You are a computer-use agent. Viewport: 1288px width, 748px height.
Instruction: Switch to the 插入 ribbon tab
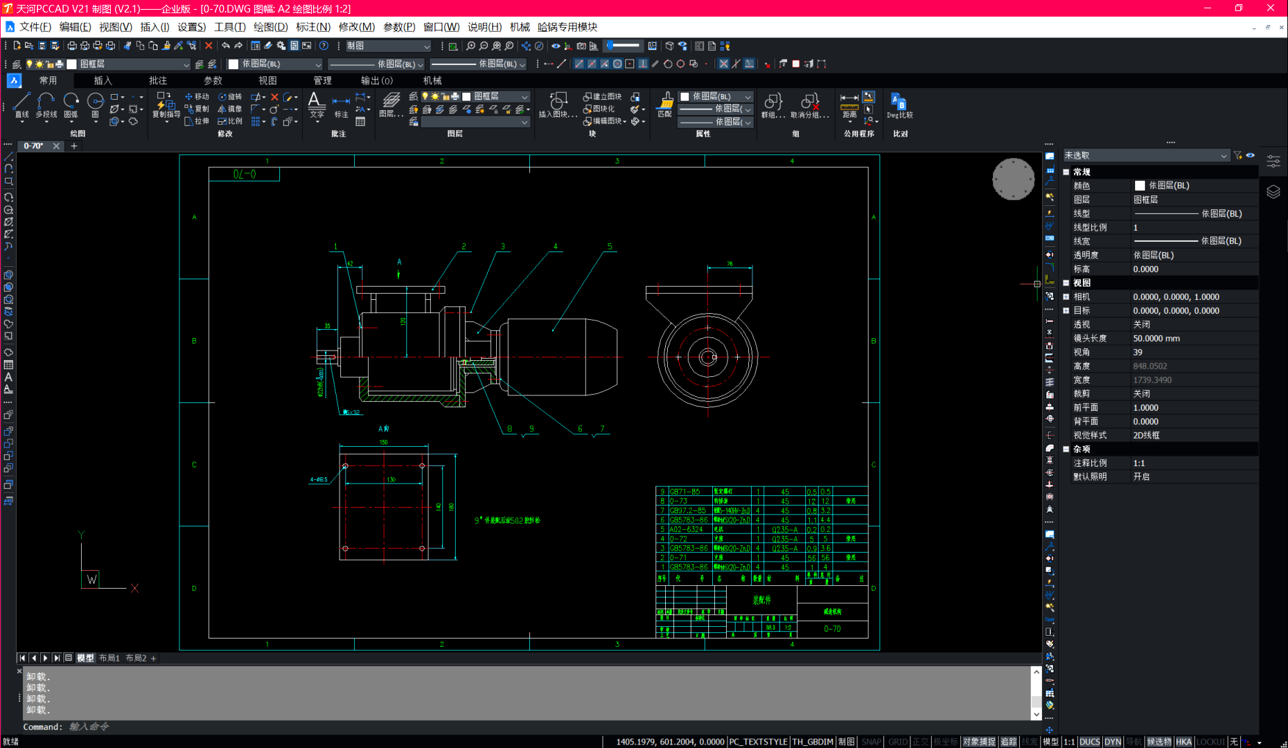point(103,80)
